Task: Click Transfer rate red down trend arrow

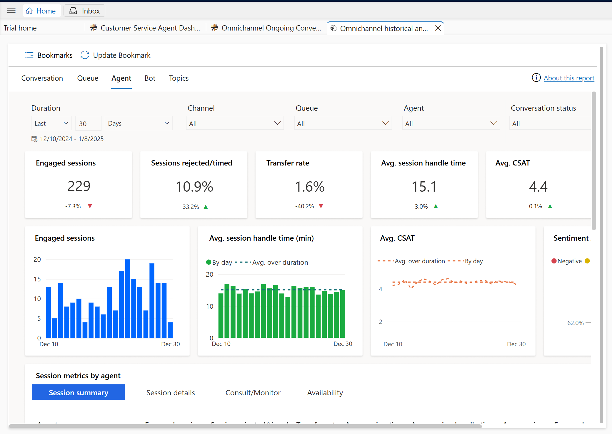Action: [x=321, y=206]
